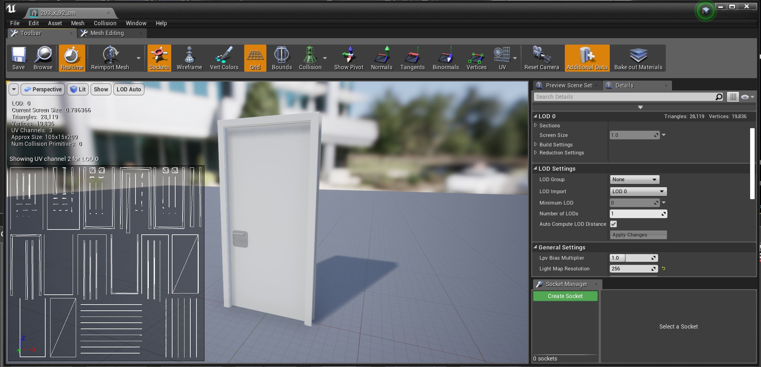Screen dimensions: 761x367
Task: Reimport the mesh from source
Action: (110, 58)
